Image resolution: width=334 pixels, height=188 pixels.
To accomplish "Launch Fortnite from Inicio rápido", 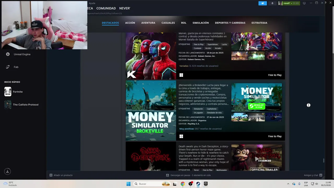I will (x=14, y=92).
